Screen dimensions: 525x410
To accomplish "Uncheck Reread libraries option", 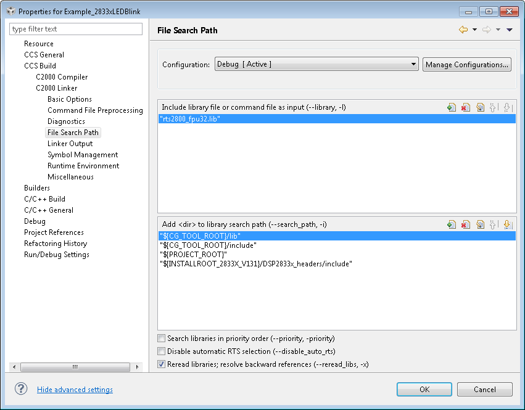I will pos(162,364).
